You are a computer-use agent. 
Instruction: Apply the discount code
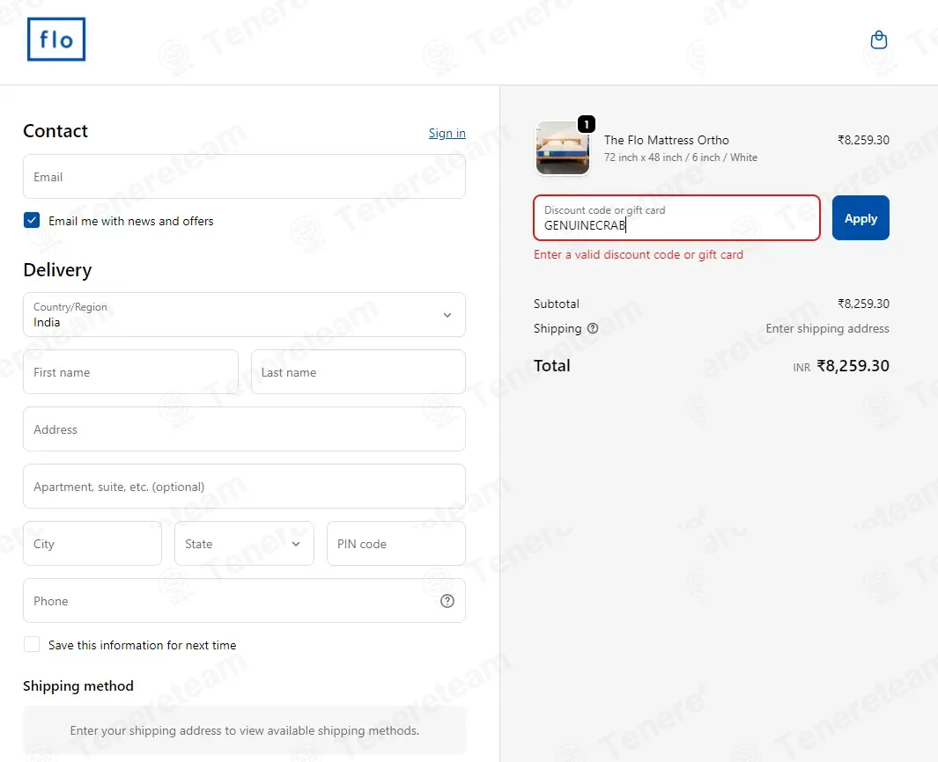click(860, 218)
